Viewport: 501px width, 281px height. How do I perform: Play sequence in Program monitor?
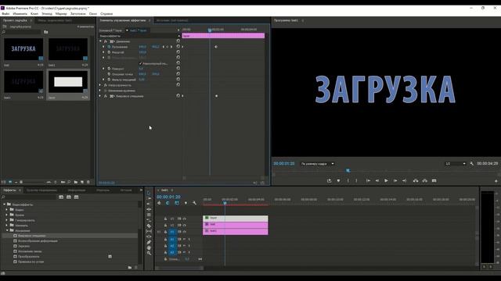(386, 180)
